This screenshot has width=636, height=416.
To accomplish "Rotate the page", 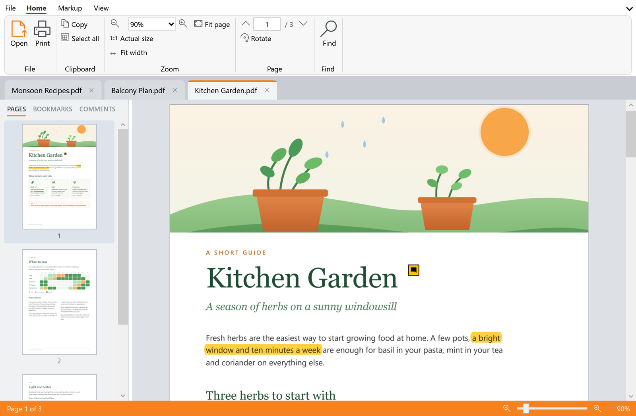I will pos(256,39).
